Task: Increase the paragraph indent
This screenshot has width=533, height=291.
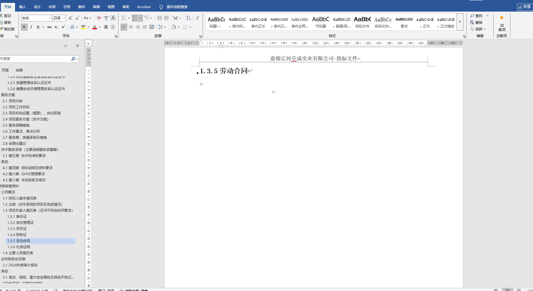Action: click(166, 18)
